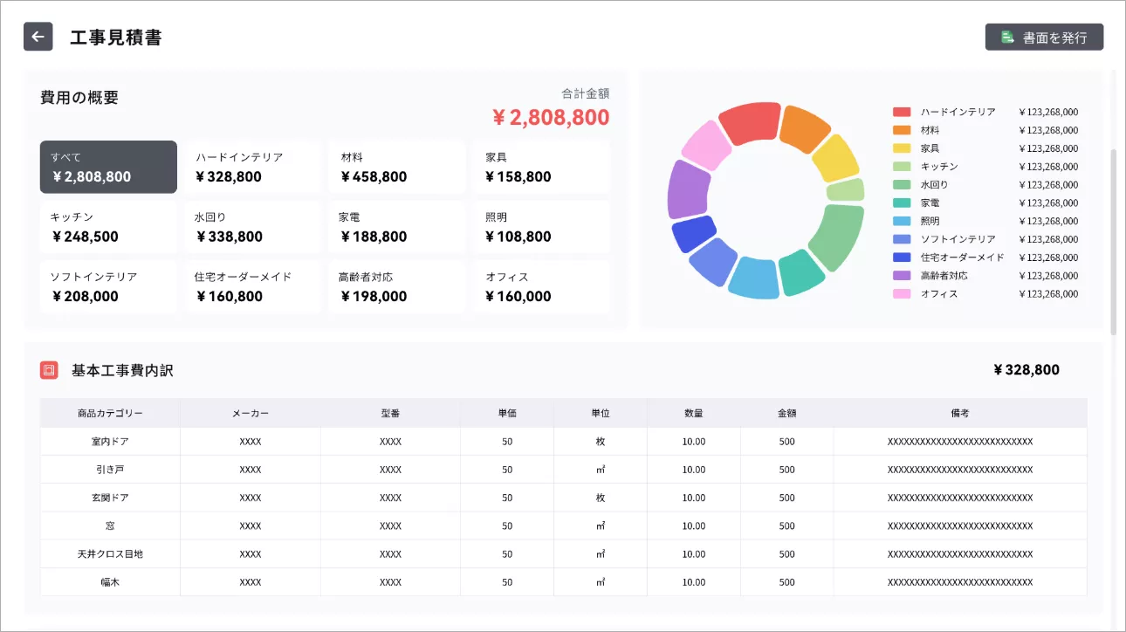Image resolution: width=1126 pixels, height=632 pixels.
Task: Open the 材料 cost category card
Action: click(398, 167)
